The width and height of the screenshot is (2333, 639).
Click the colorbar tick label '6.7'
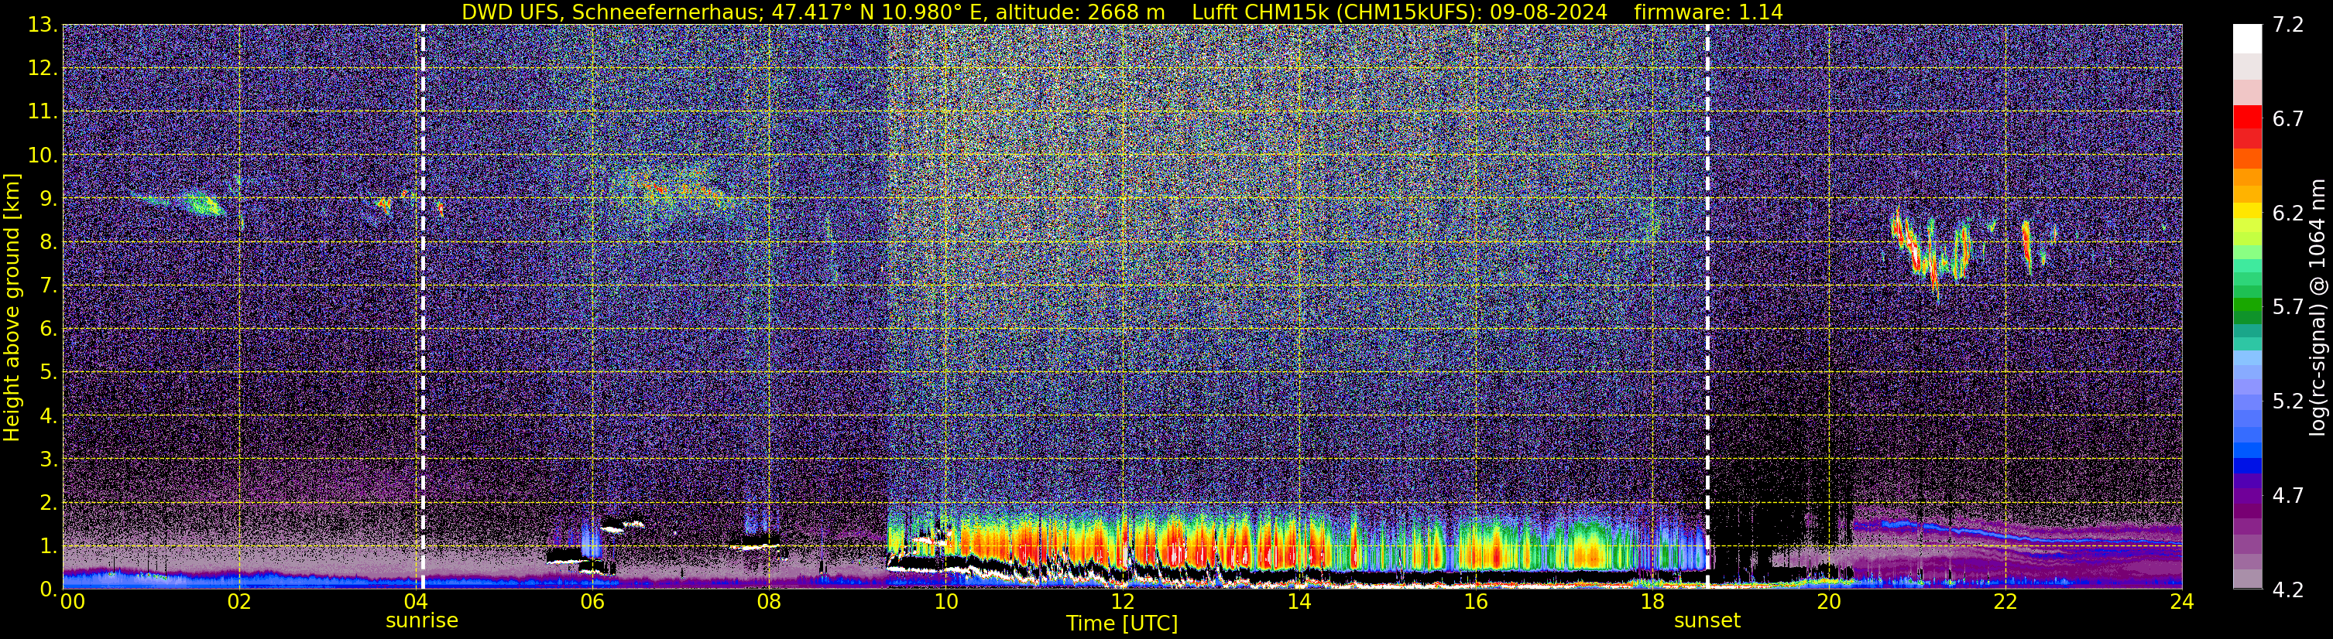click(2288, 119)
